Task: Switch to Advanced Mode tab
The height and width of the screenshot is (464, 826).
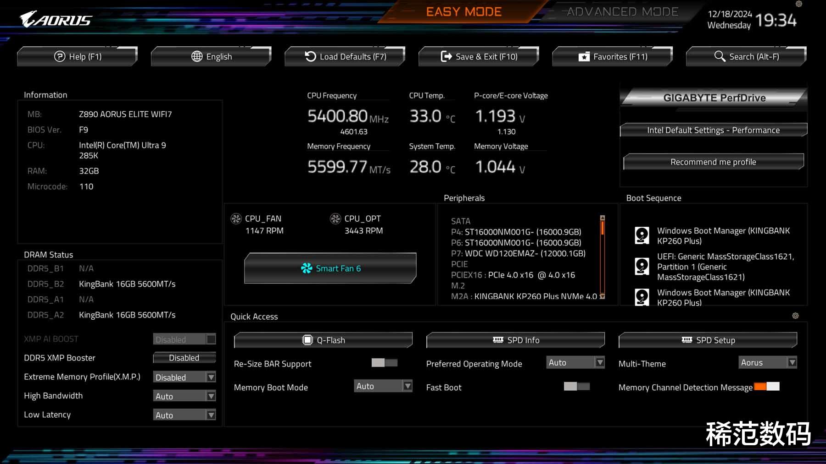Action: click(x=623, y=11)
